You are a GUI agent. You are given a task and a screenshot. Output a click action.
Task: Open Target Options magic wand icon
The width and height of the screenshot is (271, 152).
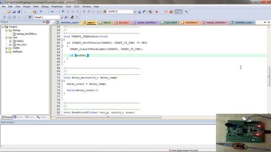click(x=66, y=17)
